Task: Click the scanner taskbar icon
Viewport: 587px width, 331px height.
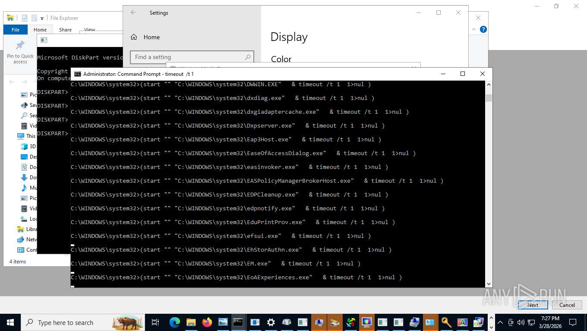Action: click(335, 322)
